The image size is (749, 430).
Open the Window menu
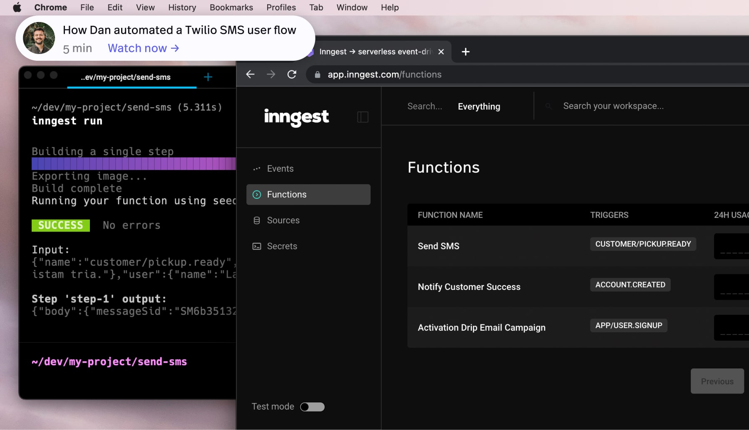click(x=352, y=7)
